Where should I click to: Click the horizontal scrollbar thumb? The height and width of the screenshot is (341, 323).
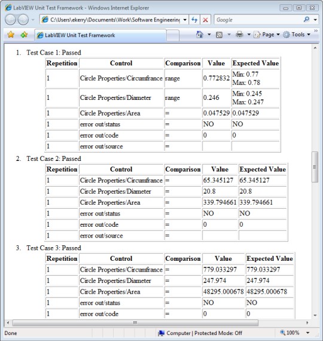(x=135, y=322)
